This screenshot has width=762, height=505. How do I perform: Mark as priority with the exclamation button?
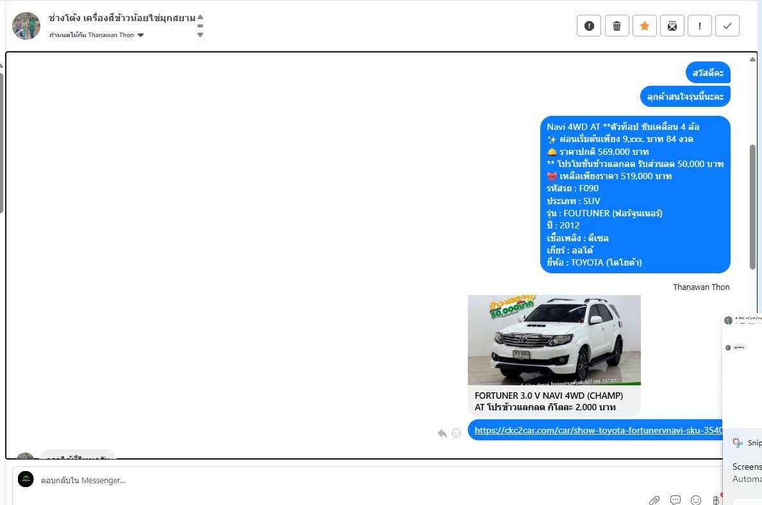click(700, 26)
